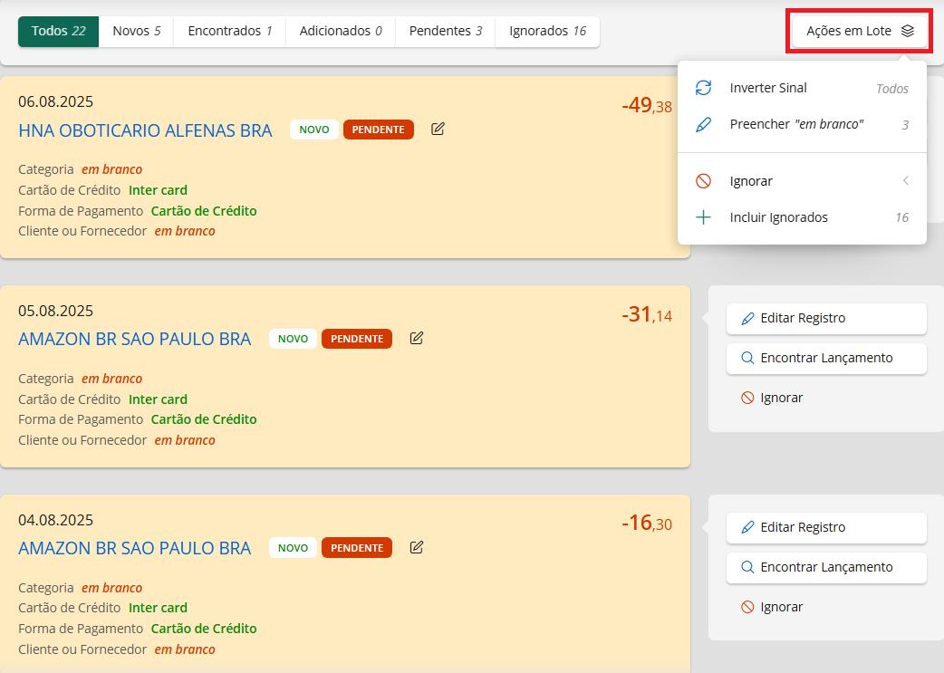This screenshot has width=944, height=673.
Task: Expand the Ignorar submenu in batch menu
Action: (802, 181)
